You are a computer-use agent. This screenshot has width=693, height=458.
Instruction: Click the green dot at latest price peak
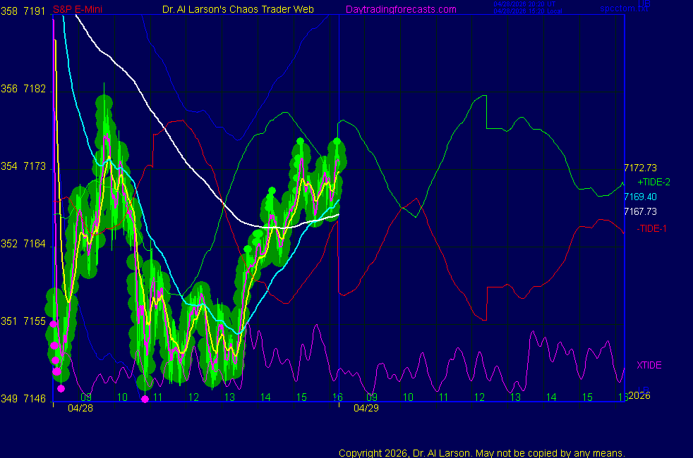point(337,141)
